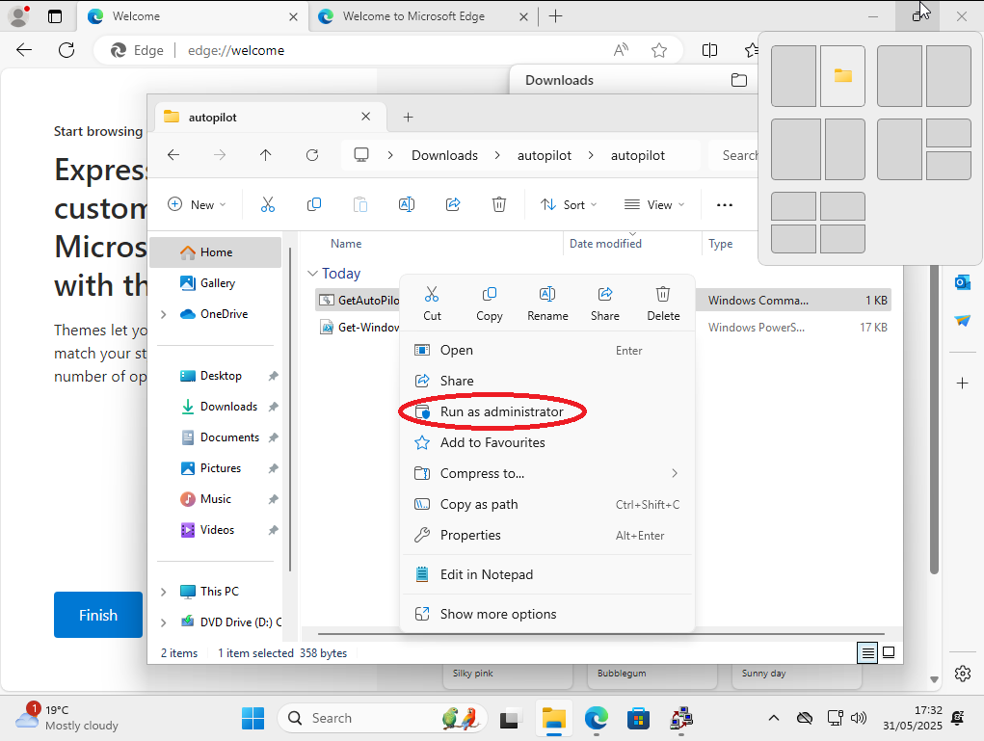Open Downloads in the navigation pane
Image resolution: width=984 pixels, height=741 pixels.
tap(228, 407)
